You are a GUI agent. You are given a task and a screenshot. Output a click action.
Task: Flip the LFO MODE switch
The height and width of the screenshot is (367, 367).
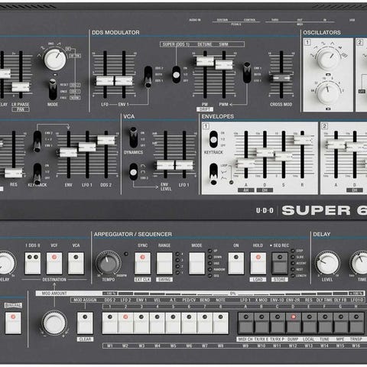tap(53, 89)
